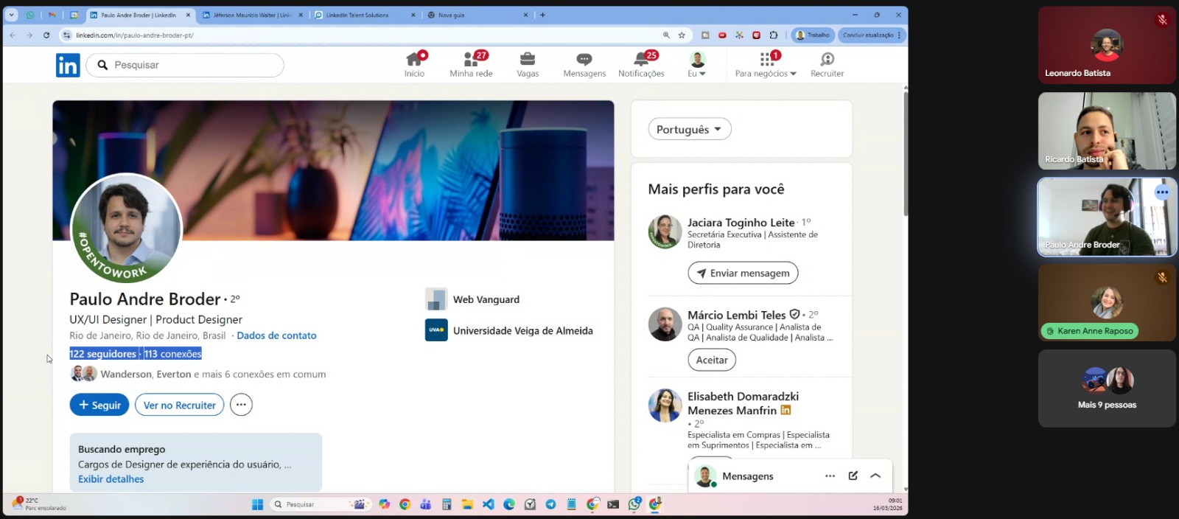Open Universidade Veiga de Almeida link
The width and height of the screenshot is (1179, 519).
(x=509, y=330)
